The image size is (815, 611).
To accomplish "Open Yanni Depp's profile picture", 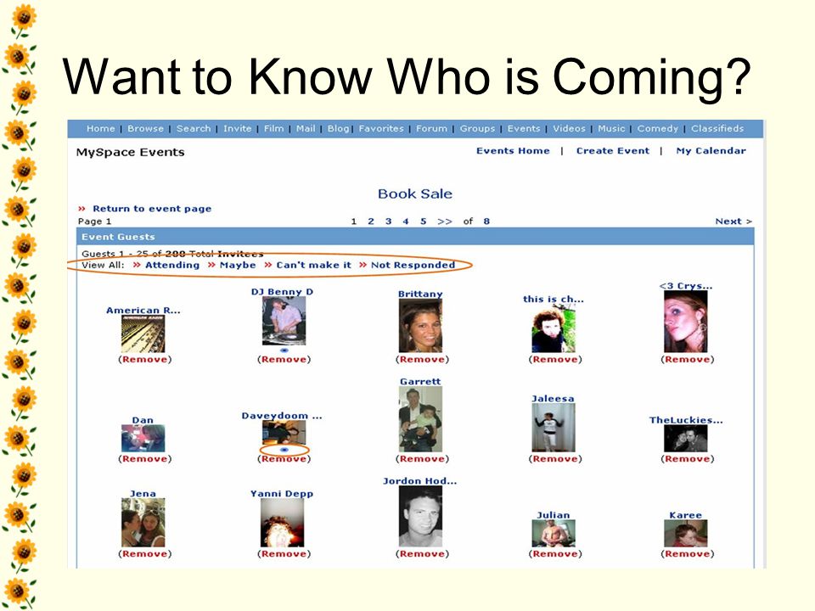I will [282, 523].
